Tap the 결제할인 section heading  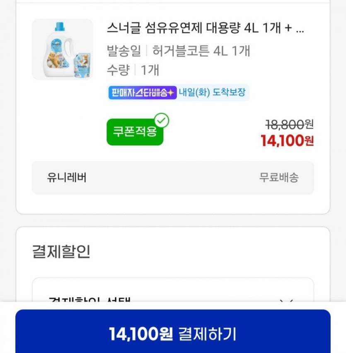tap(61, 251)
